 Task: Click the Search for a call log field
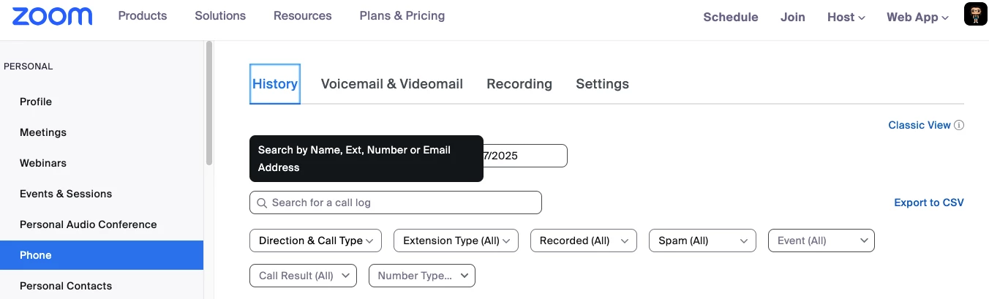click(x=402, y=203)
